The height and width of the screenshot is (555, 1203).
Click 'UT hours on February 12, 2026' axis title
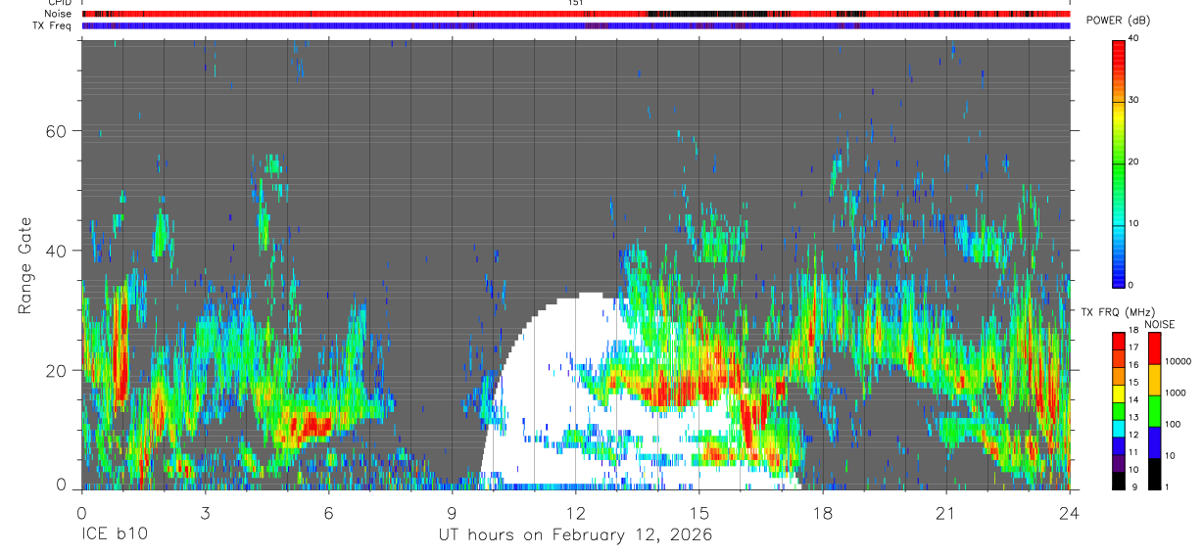click(575, 535)
